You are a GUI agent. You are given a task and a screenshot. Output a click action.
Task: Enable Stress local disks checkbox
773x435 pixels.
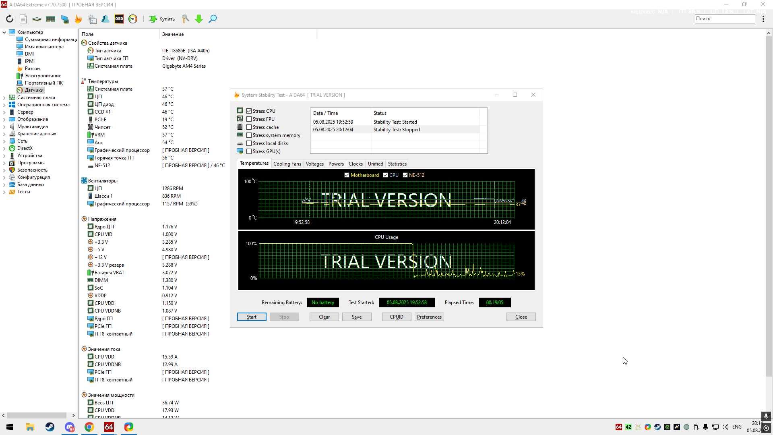pyautogui.click(x=249, y=143)
